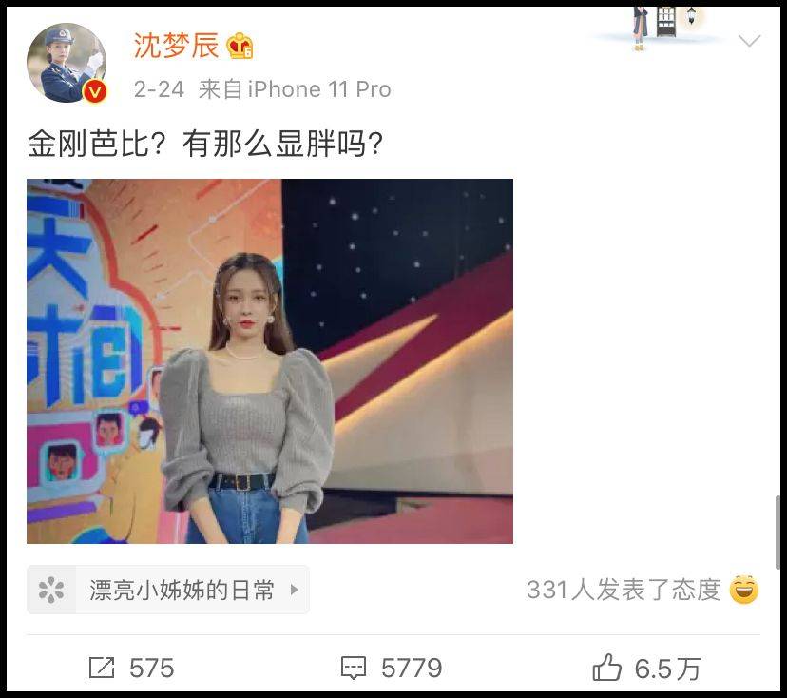Click the 6.5万 likes count

coord(667,669)
